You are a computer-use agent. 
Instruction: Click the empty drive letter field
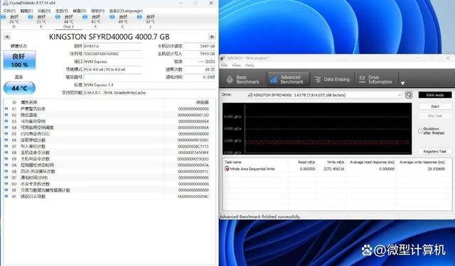[112, 77]
